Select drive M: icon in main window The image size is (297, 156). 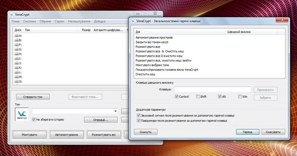pos(16,77)
